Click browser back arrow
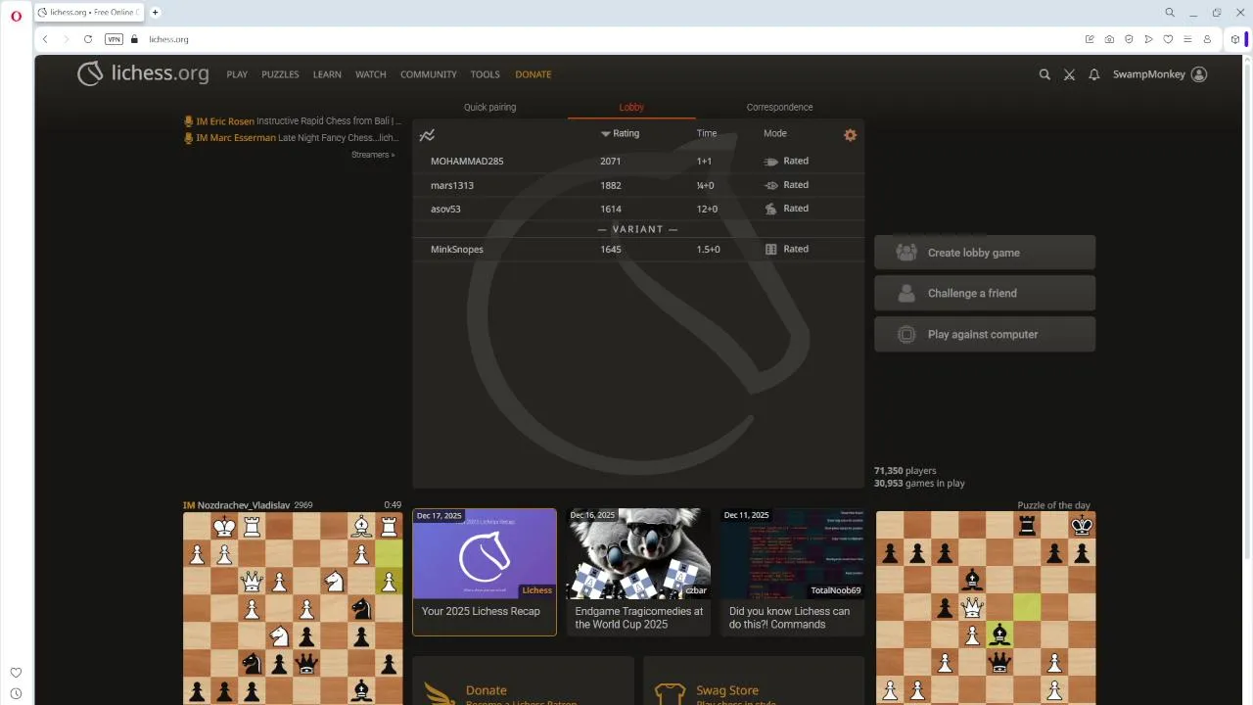Image resolution: width=1253 pixels, height=705 pixels. click(x=45, y=39)
